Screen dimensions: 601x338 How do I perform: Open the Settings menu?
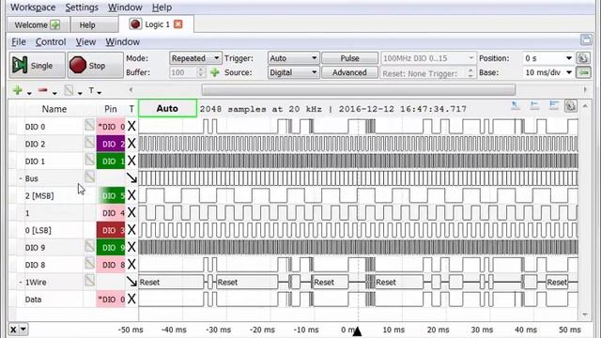(82, 8)
